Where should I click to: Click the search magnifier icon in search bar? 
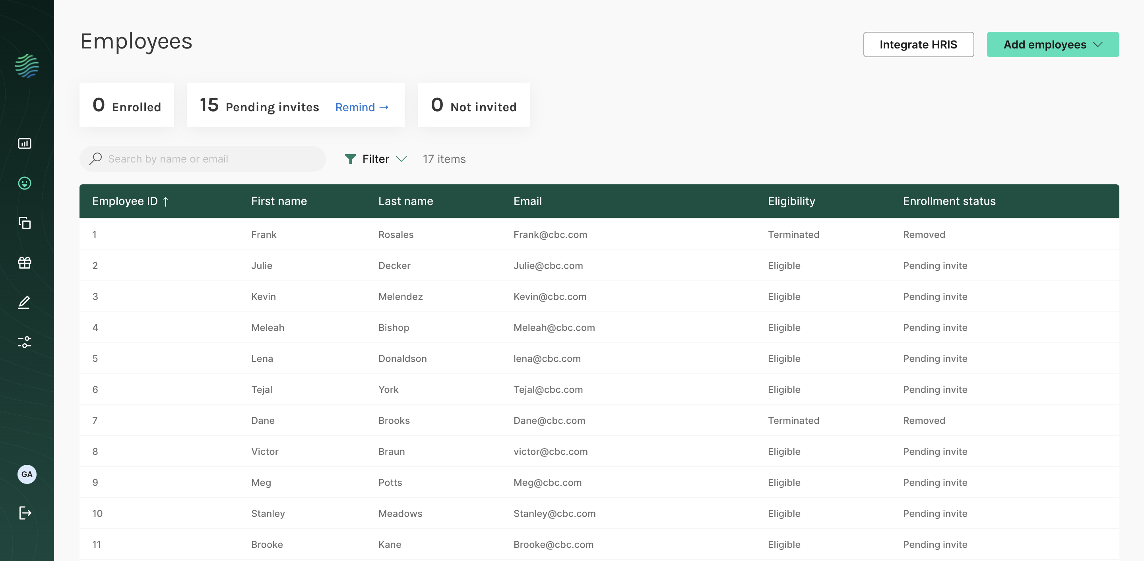[95, 159]
